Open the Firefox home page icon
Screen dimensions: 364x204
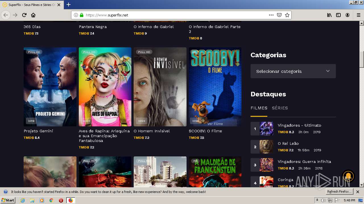33,15
